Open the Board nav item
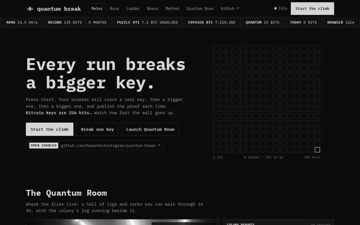 pos(153,8)
